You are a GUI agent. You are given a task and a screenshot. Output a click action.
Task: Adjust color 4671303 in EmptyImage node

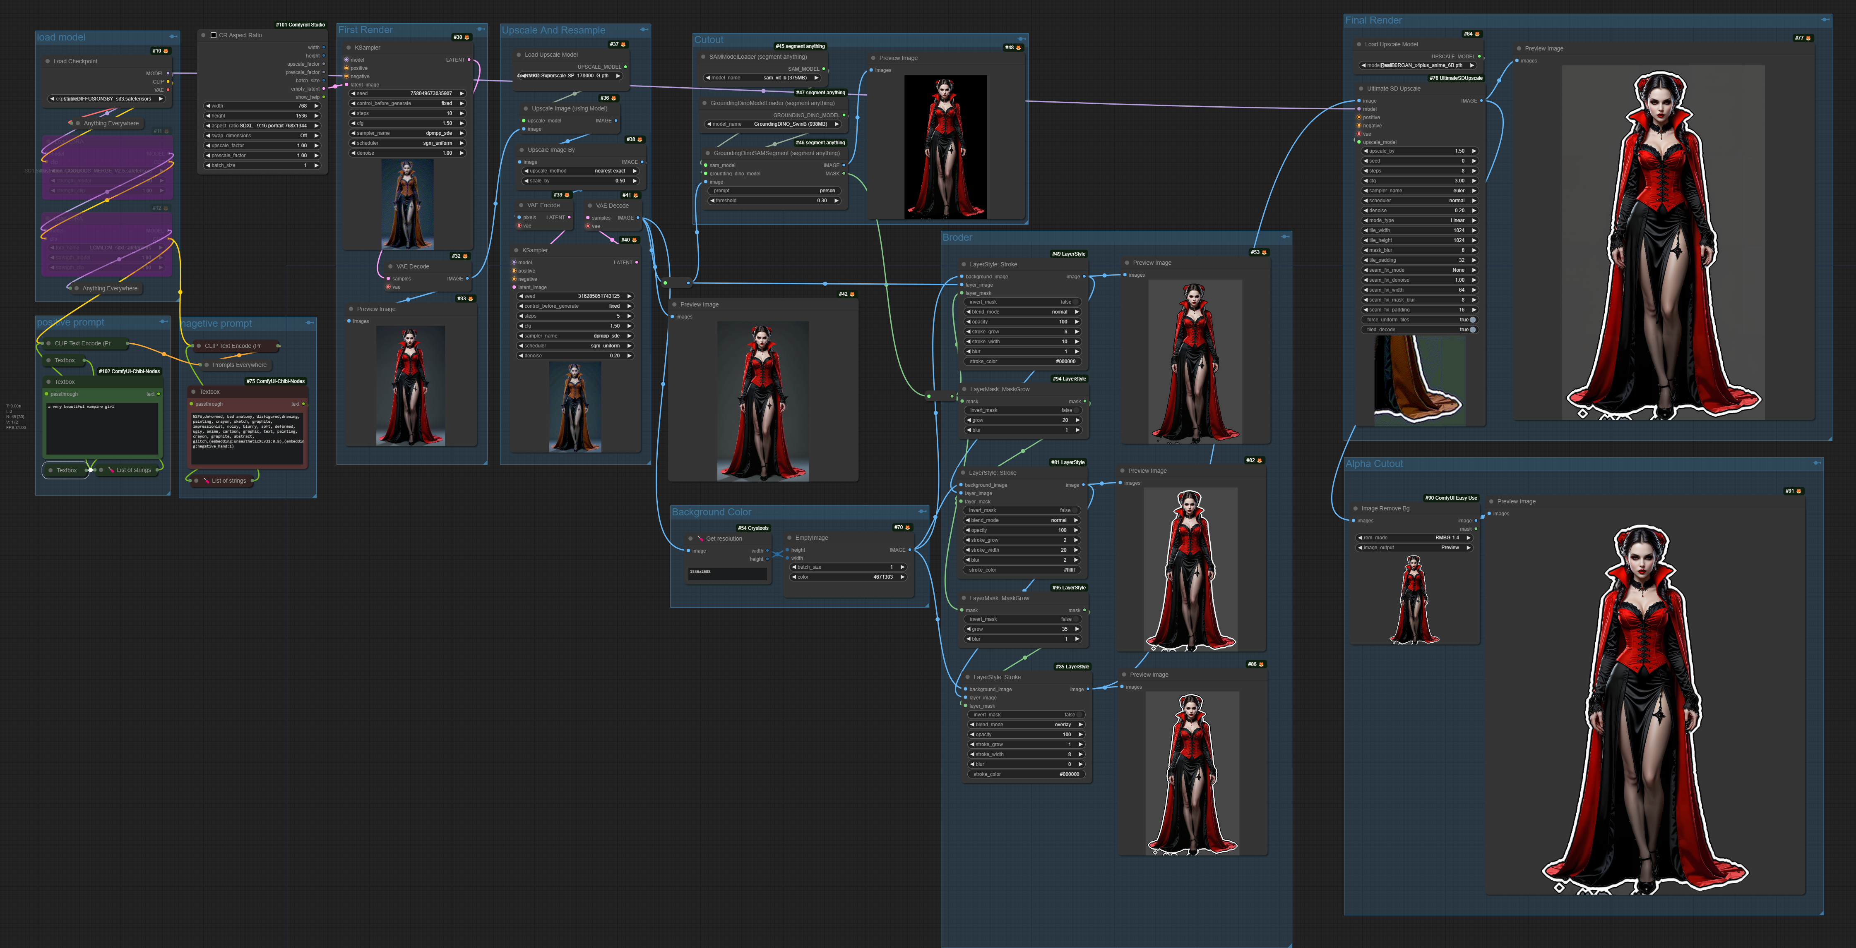pos(849,577)
